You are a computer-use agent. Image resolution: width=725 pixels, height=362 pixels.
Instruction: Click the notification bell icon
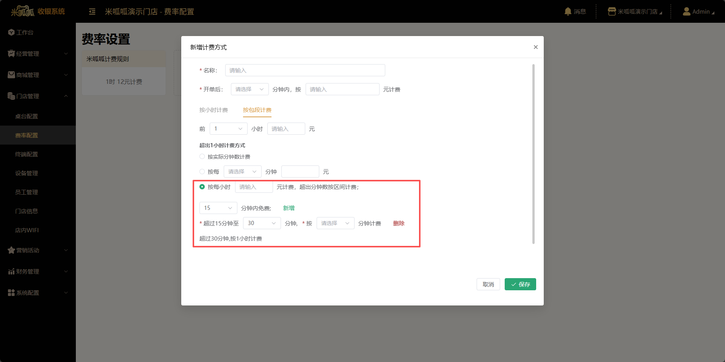point(568,11)
